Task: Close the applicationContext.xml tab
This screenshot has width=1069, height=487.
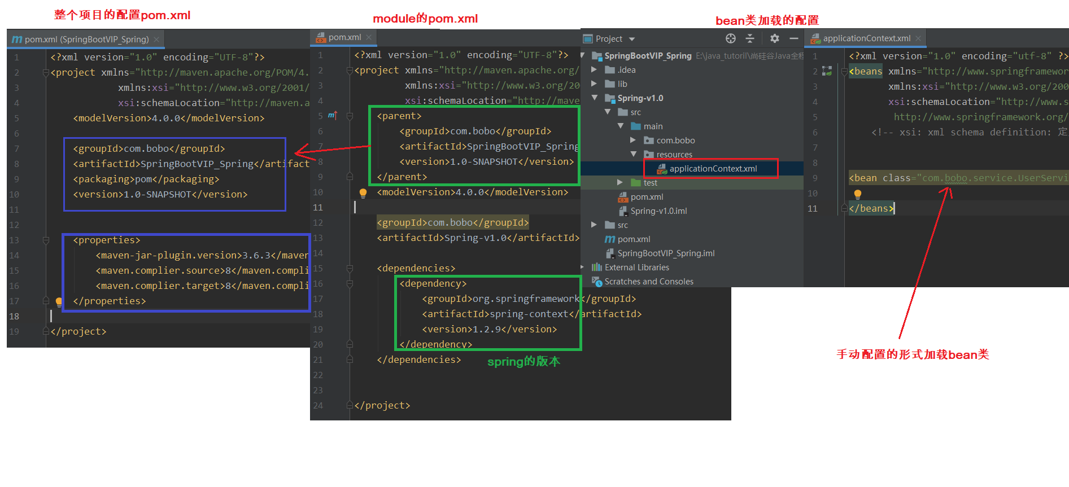Action: [x=918, y=38]
